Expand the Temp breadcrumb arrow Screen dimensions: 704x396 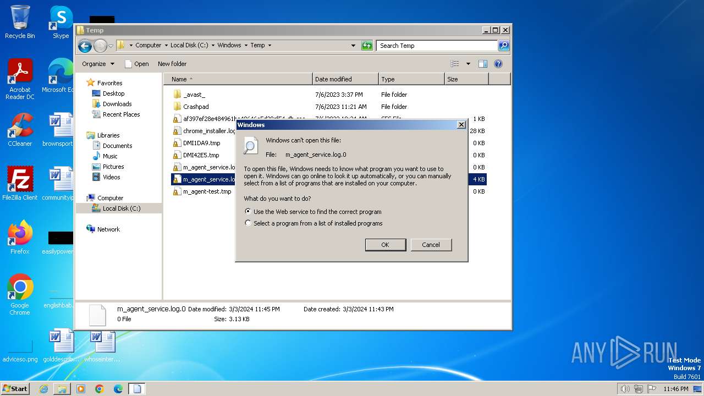point(269,46)
